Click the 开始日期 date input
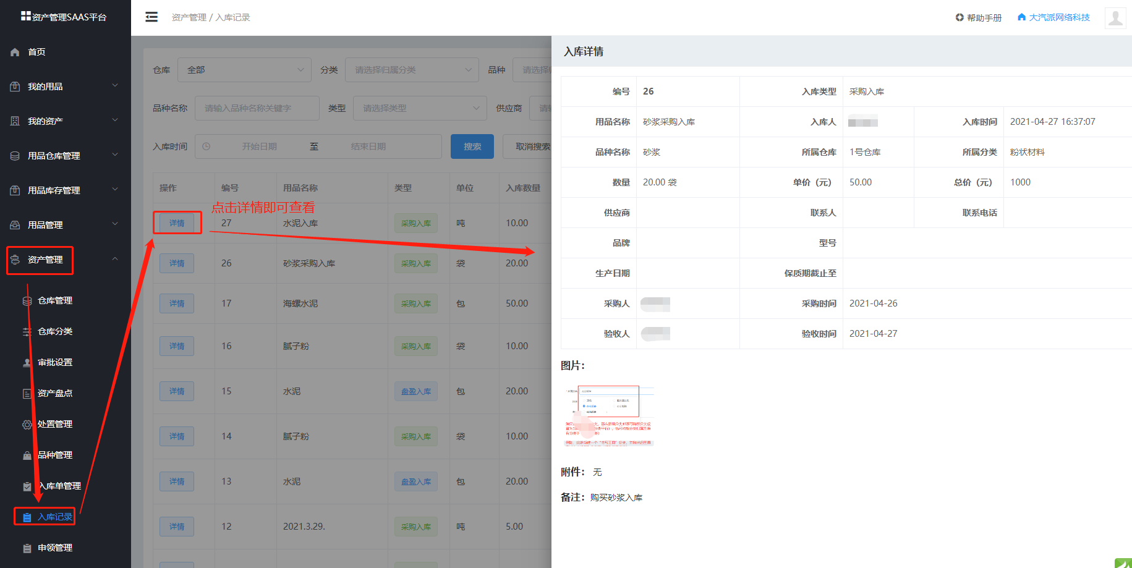The width and height of the screenshot is (1132, 568). coord(259,146)
